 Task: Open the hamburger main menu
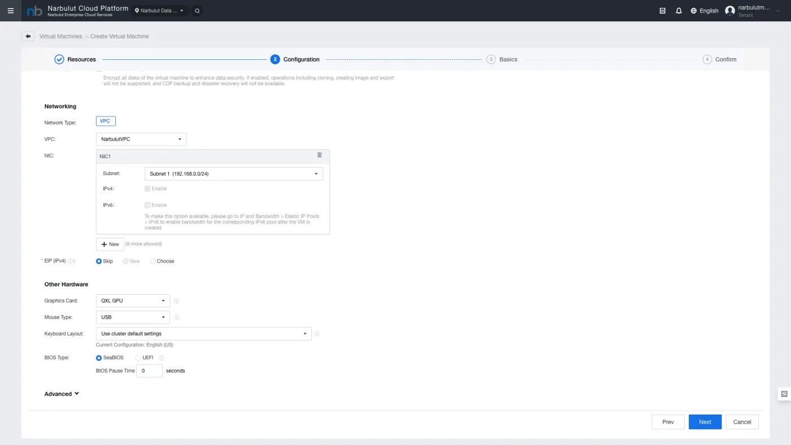(x=10, y=11)
